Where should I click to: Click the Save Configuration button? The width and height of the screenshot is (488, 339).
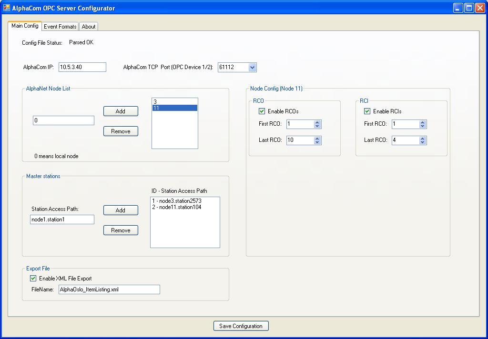point(241,326)
